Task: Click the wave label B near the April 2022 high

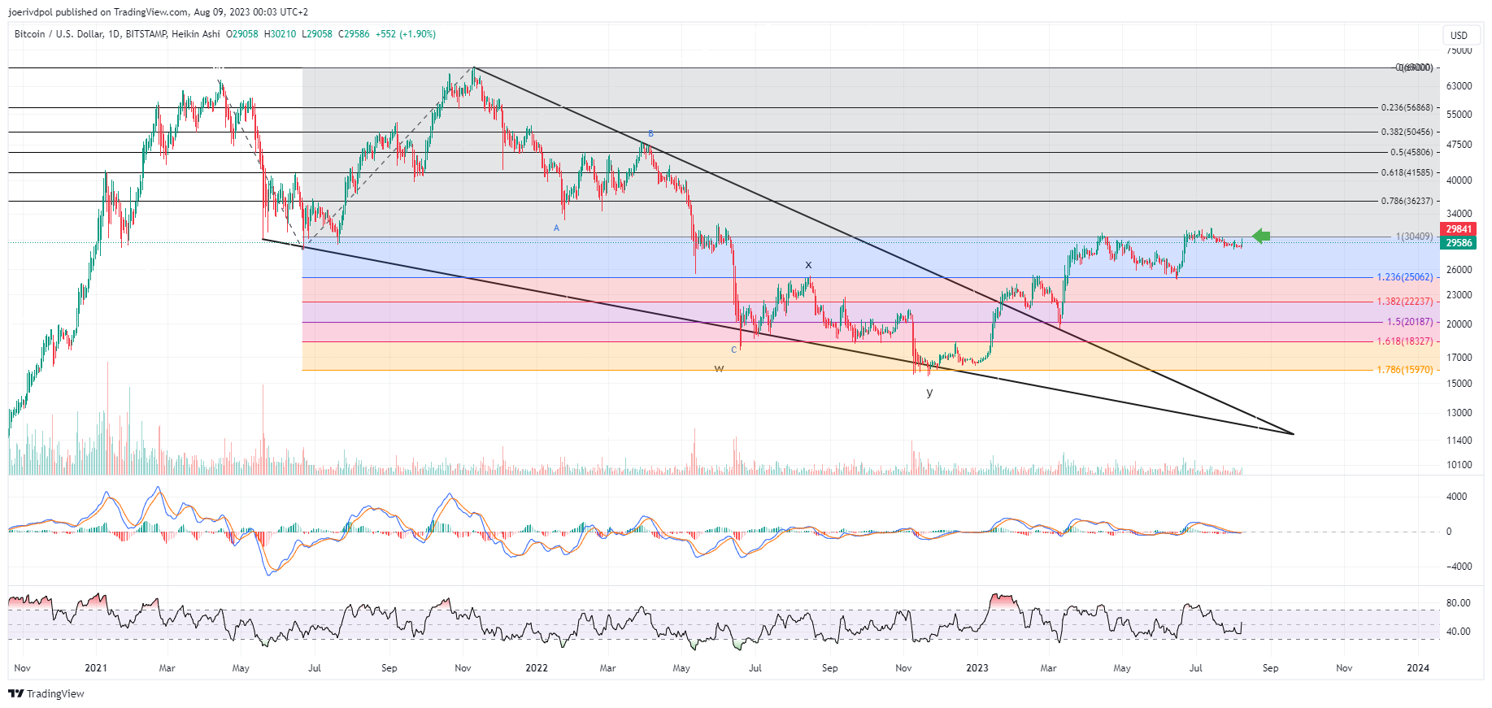Action: tap(650, 134)
